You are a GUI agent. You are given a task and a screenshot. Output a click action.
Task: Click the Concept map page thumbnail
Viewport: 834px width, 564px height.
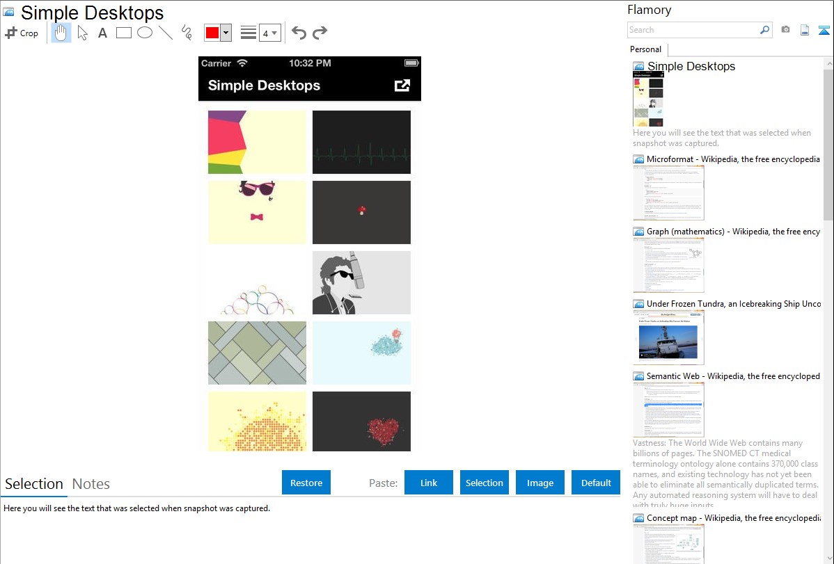coord(668,544)
